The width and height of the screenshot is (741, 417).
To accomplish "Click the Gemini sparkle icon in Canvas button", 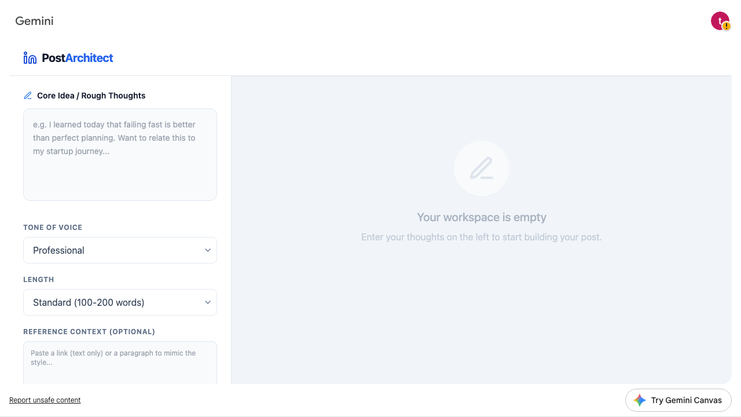I will click(640, 400).
